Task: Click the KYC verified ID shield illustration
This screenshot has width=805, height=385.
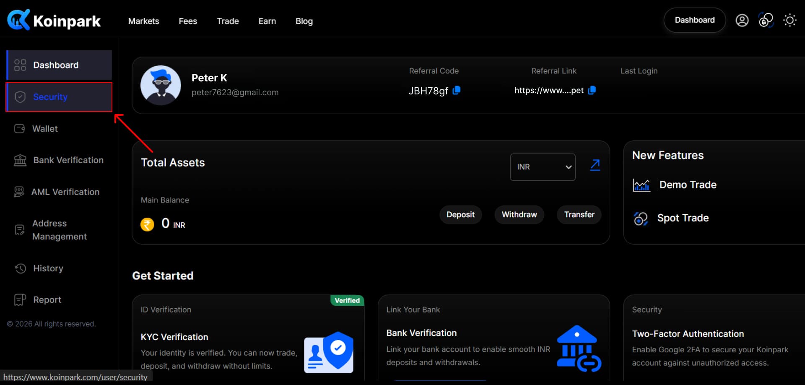Action: [x=329, y=352]
